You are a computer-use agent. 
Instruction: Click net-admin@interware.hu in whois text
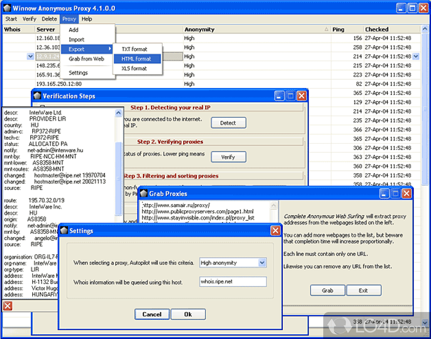pyautogui.click(x=55, y=151)
